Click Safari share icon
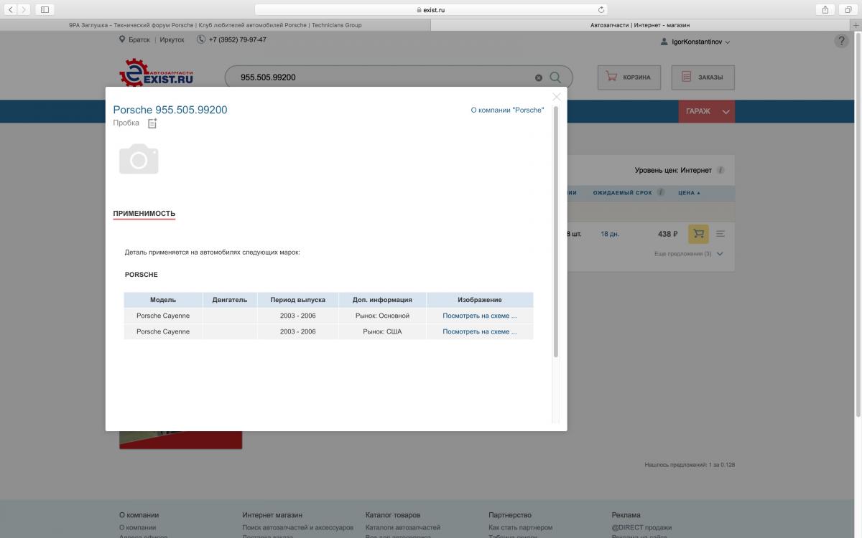This screenshot has width=862, height=538. tap(825, 9)
